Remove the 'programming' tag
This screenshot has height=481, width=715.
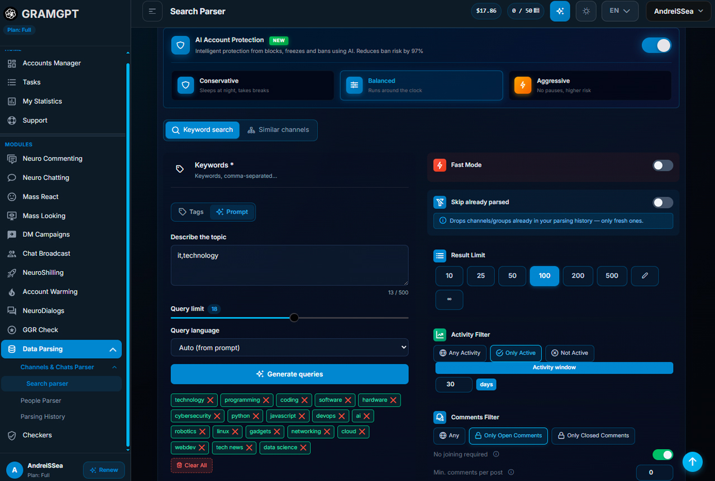pyautogui.click(x=266, y=400)
